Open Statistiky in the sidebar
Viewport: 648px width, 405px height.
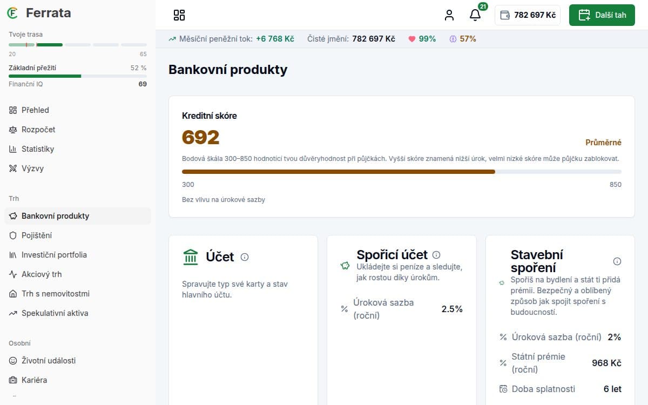pos(78,149)
